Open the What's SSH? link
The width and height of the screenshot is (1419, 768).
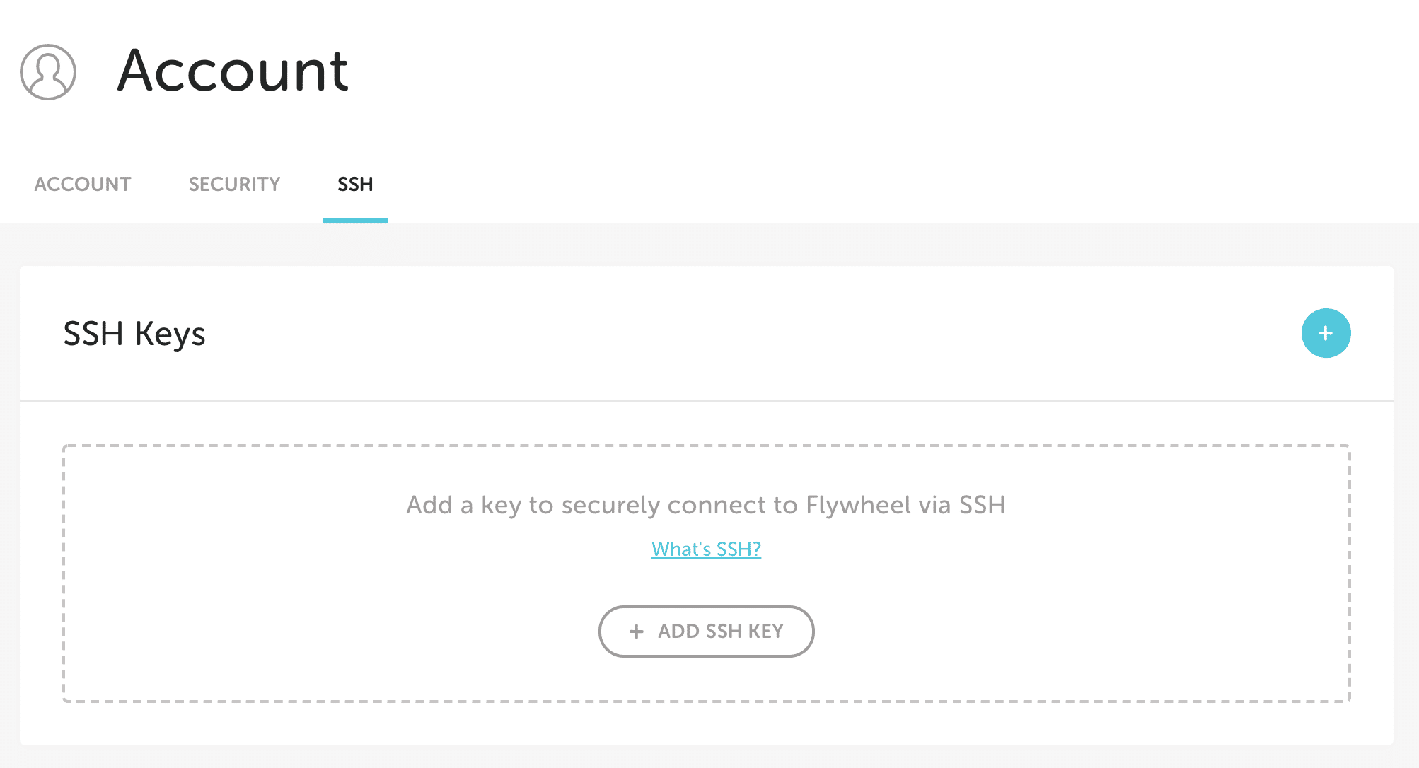tap(705, 549)
